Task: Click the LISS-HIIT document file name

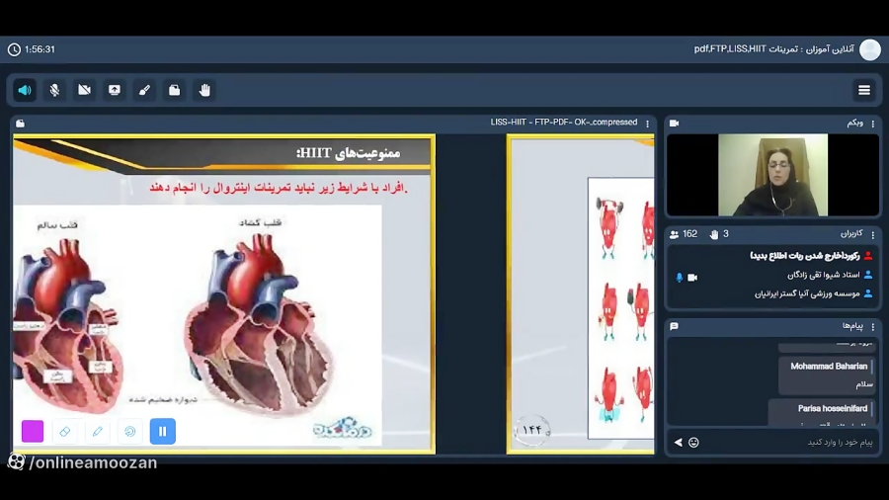Action: (x=564, y=123)
